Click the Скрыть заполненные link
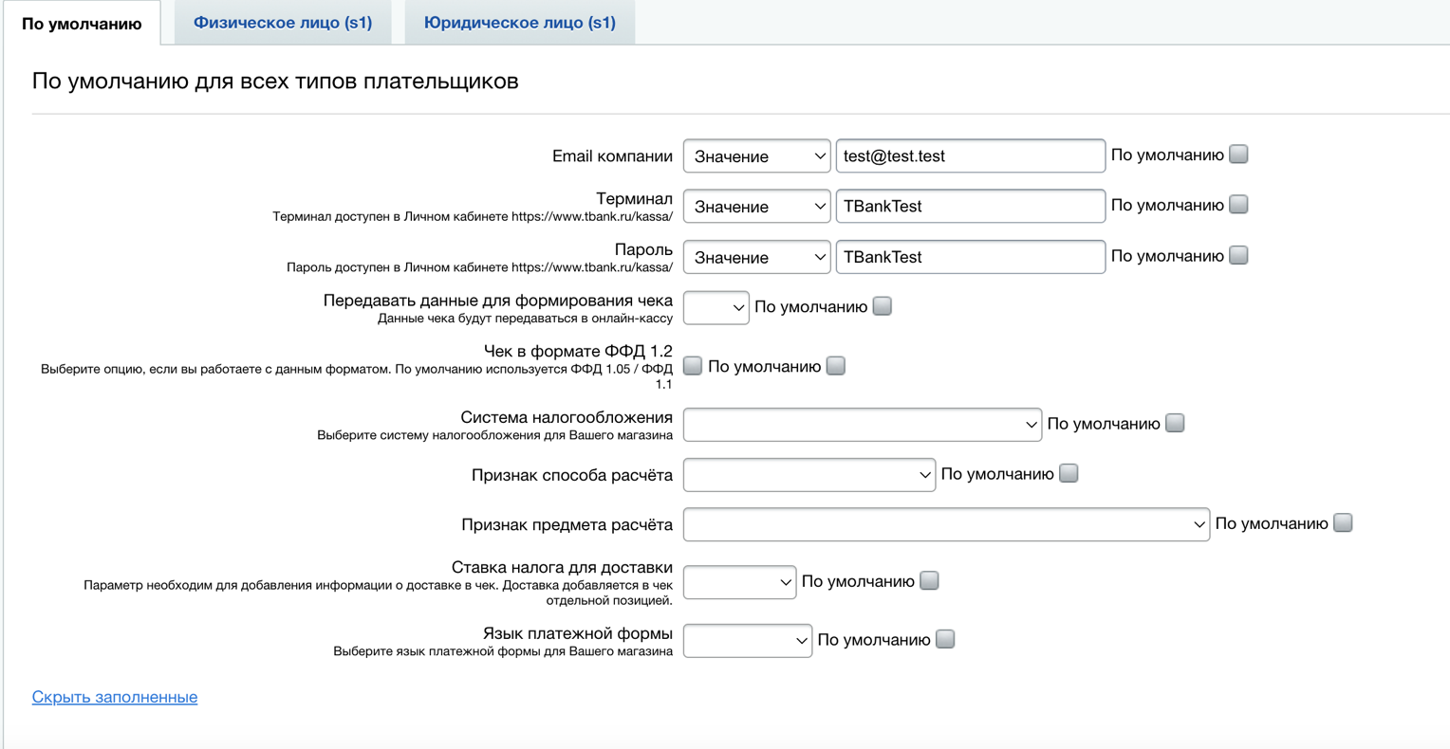The width and height of the screenshot is (1450, 749). tap(115, 697)
